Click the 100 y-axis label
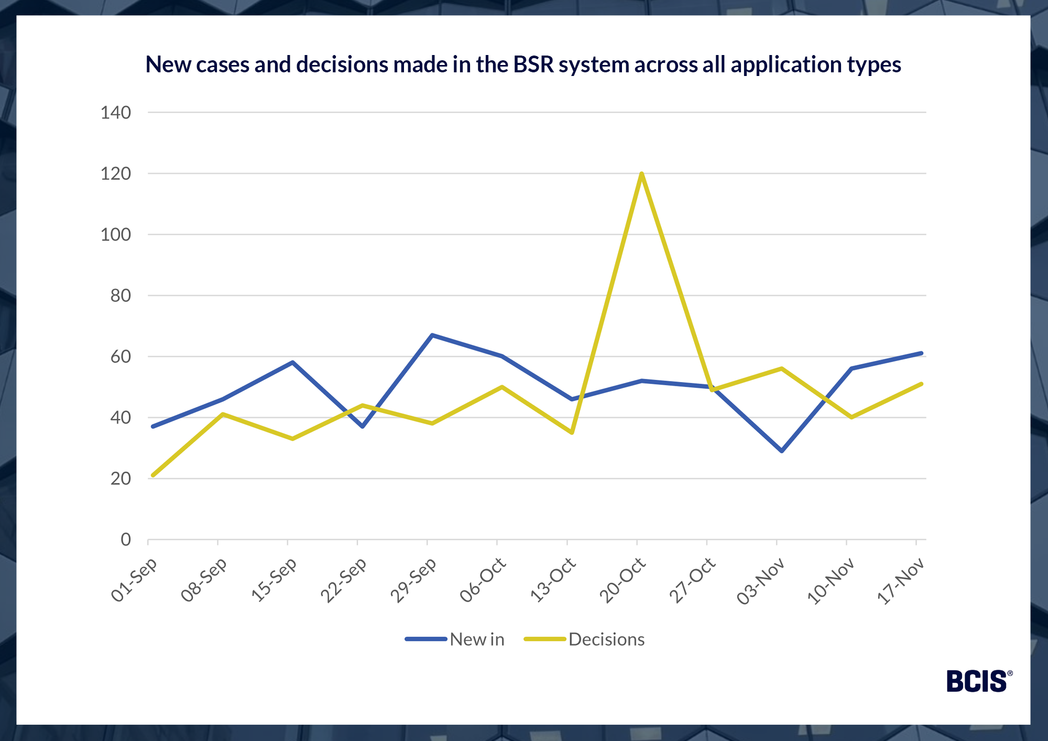Screen dimensions: 1048x741 (116, 234)
